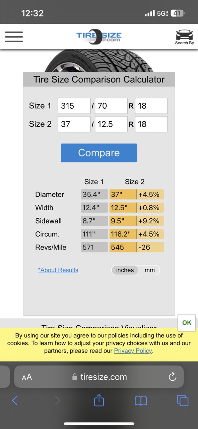Tap the TireSize.com logo
This screenshot has width=198, height=429.
pos(99,36)
